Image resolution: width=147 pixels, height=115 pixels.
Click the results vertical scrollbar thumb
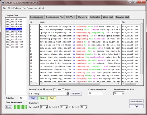142,49
